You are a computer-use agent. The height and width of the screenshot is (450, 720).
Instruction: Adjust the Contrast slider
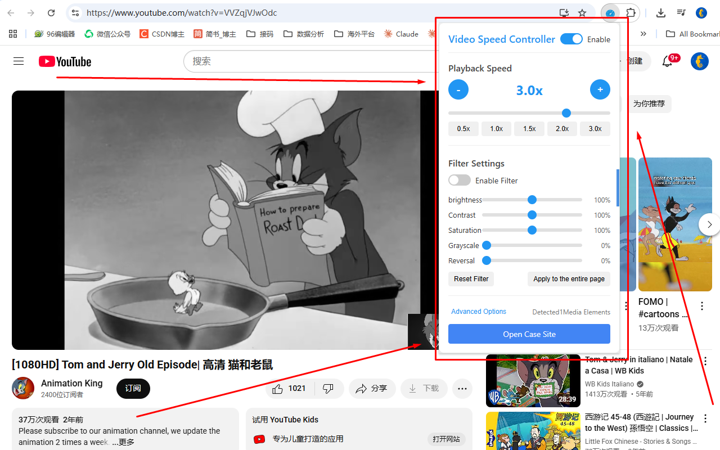[532, 215]
